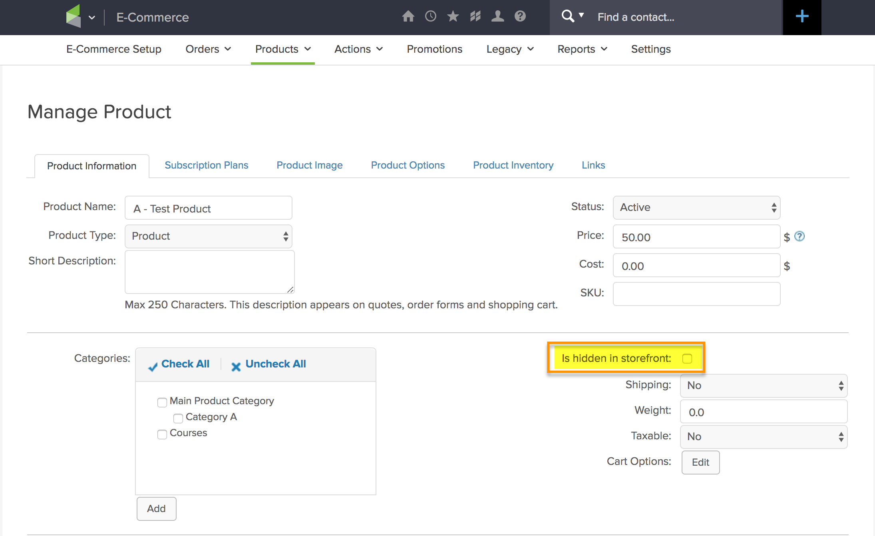Click the price help question icon
Viewport: 875px width, 536px height.
click(x=799, y=236)
